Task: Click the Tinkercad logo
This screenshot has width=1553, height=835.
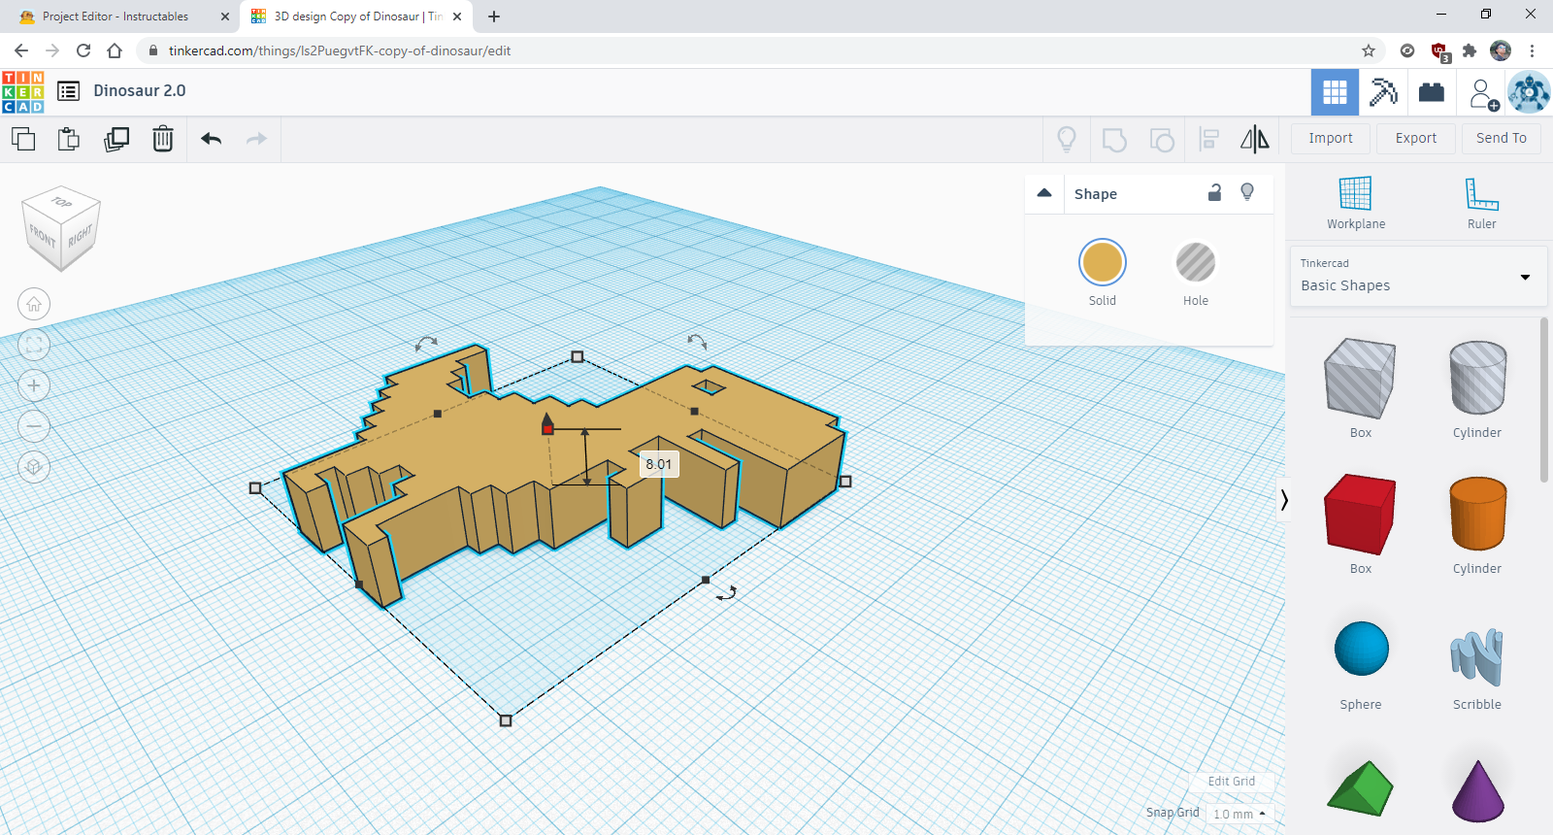Action: click(23, 92)
